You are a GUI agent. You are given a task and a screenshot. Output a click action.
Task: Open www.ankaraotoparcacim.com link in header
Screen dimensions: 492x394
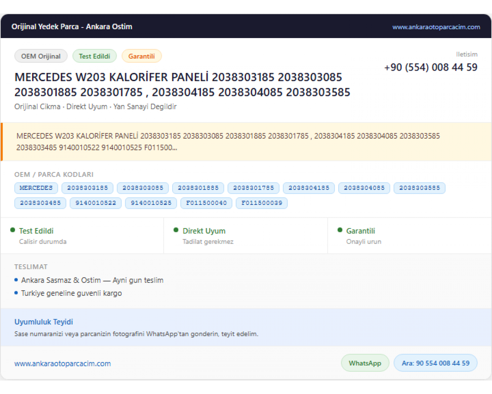(x=436, y=27)
